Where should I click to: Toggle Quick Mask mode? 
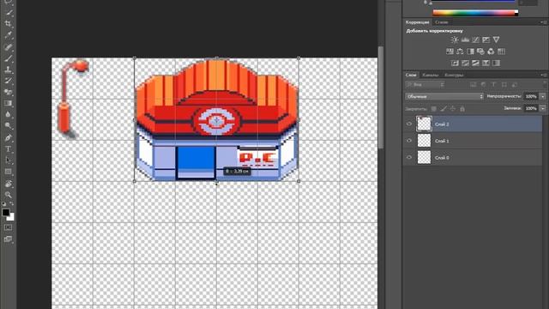(9, 227)
